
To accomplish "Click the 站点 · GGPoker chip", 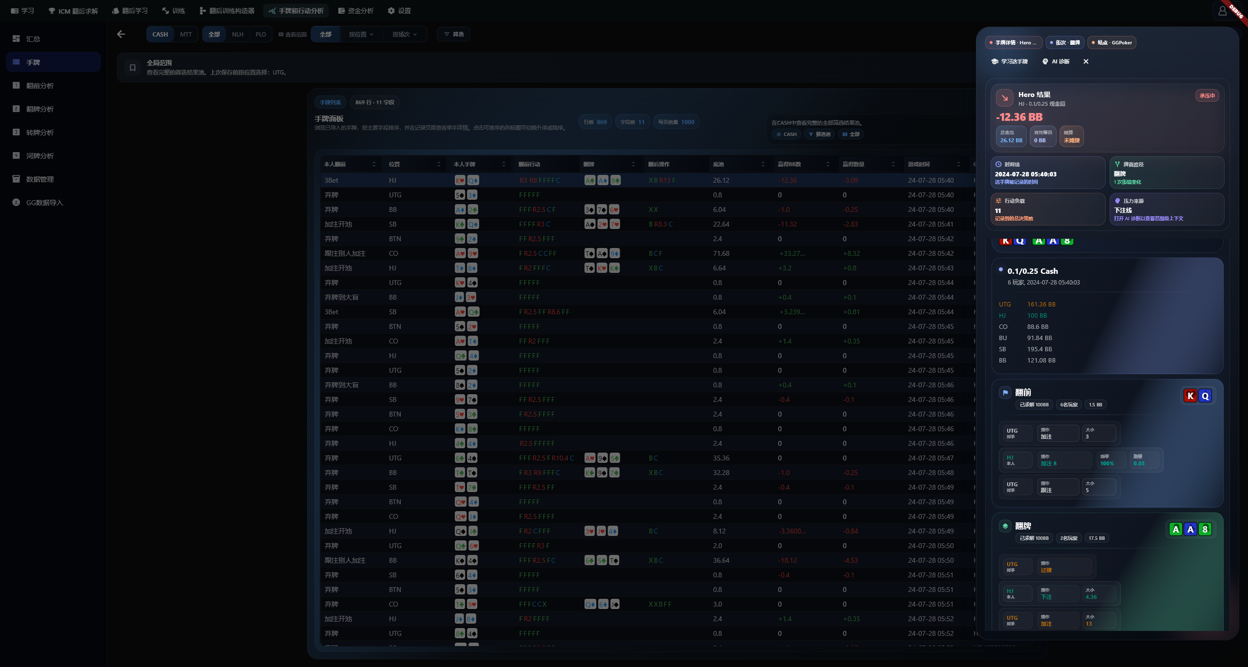I will [x=1112, y=42].
